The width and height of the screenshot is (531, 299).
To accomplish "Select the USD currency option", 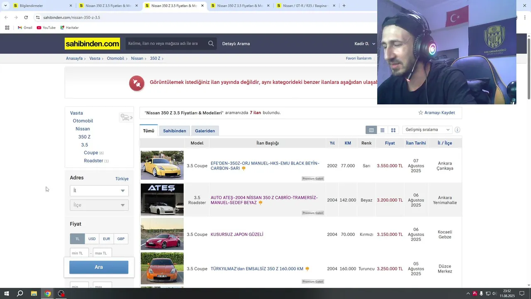I will pos(92,239).
